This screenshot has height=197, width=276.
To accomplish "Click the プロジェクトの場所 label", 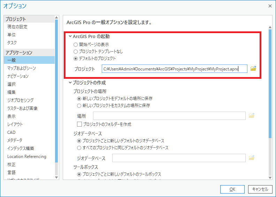I will pyautogui.click(x=90, y=91).
